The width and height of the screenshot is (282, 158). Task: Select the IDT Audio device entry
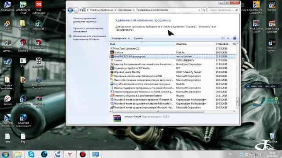[172, 68]
